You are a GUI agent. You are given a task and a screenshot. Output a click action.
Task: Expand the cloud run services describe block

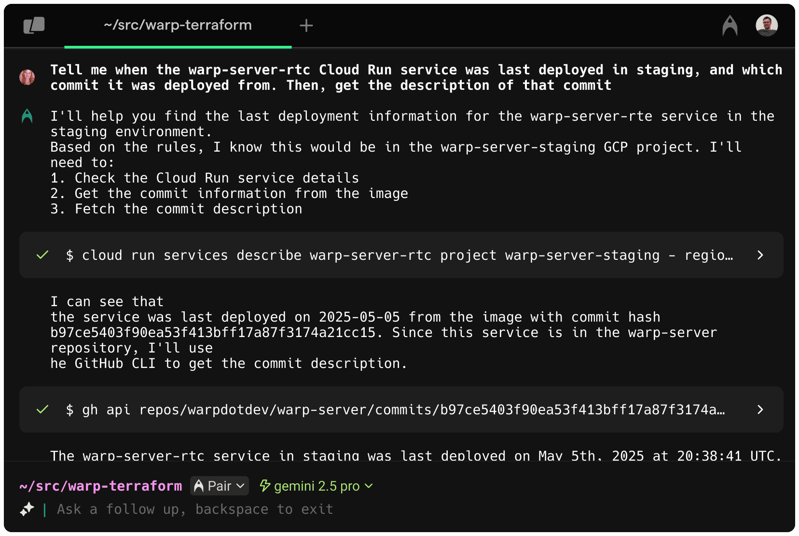pos(760,255)
